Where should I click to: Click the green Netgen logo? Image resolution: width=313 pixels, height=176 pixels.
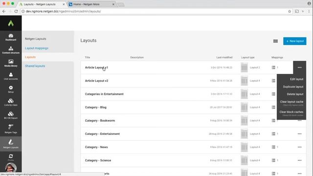11,23
